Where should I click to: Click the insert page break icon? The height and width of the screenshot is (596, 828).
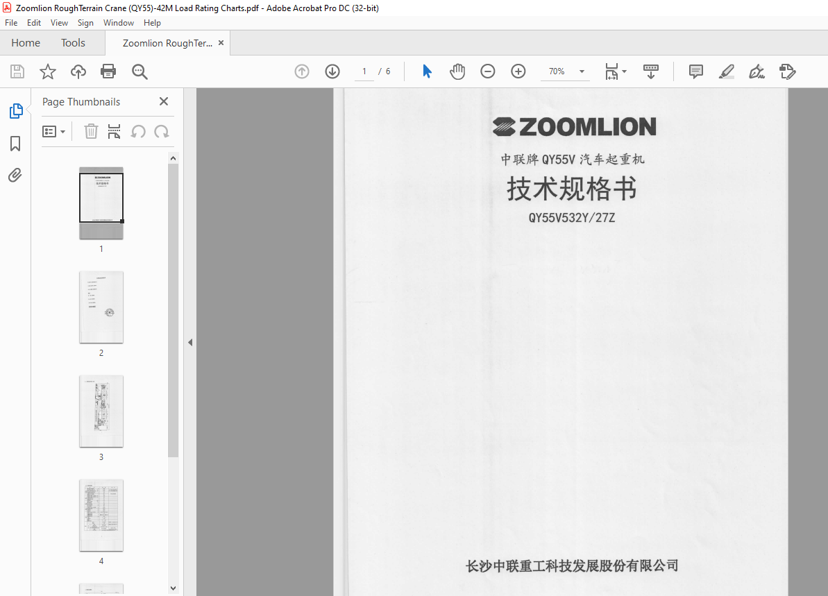[x=114, y=131]
